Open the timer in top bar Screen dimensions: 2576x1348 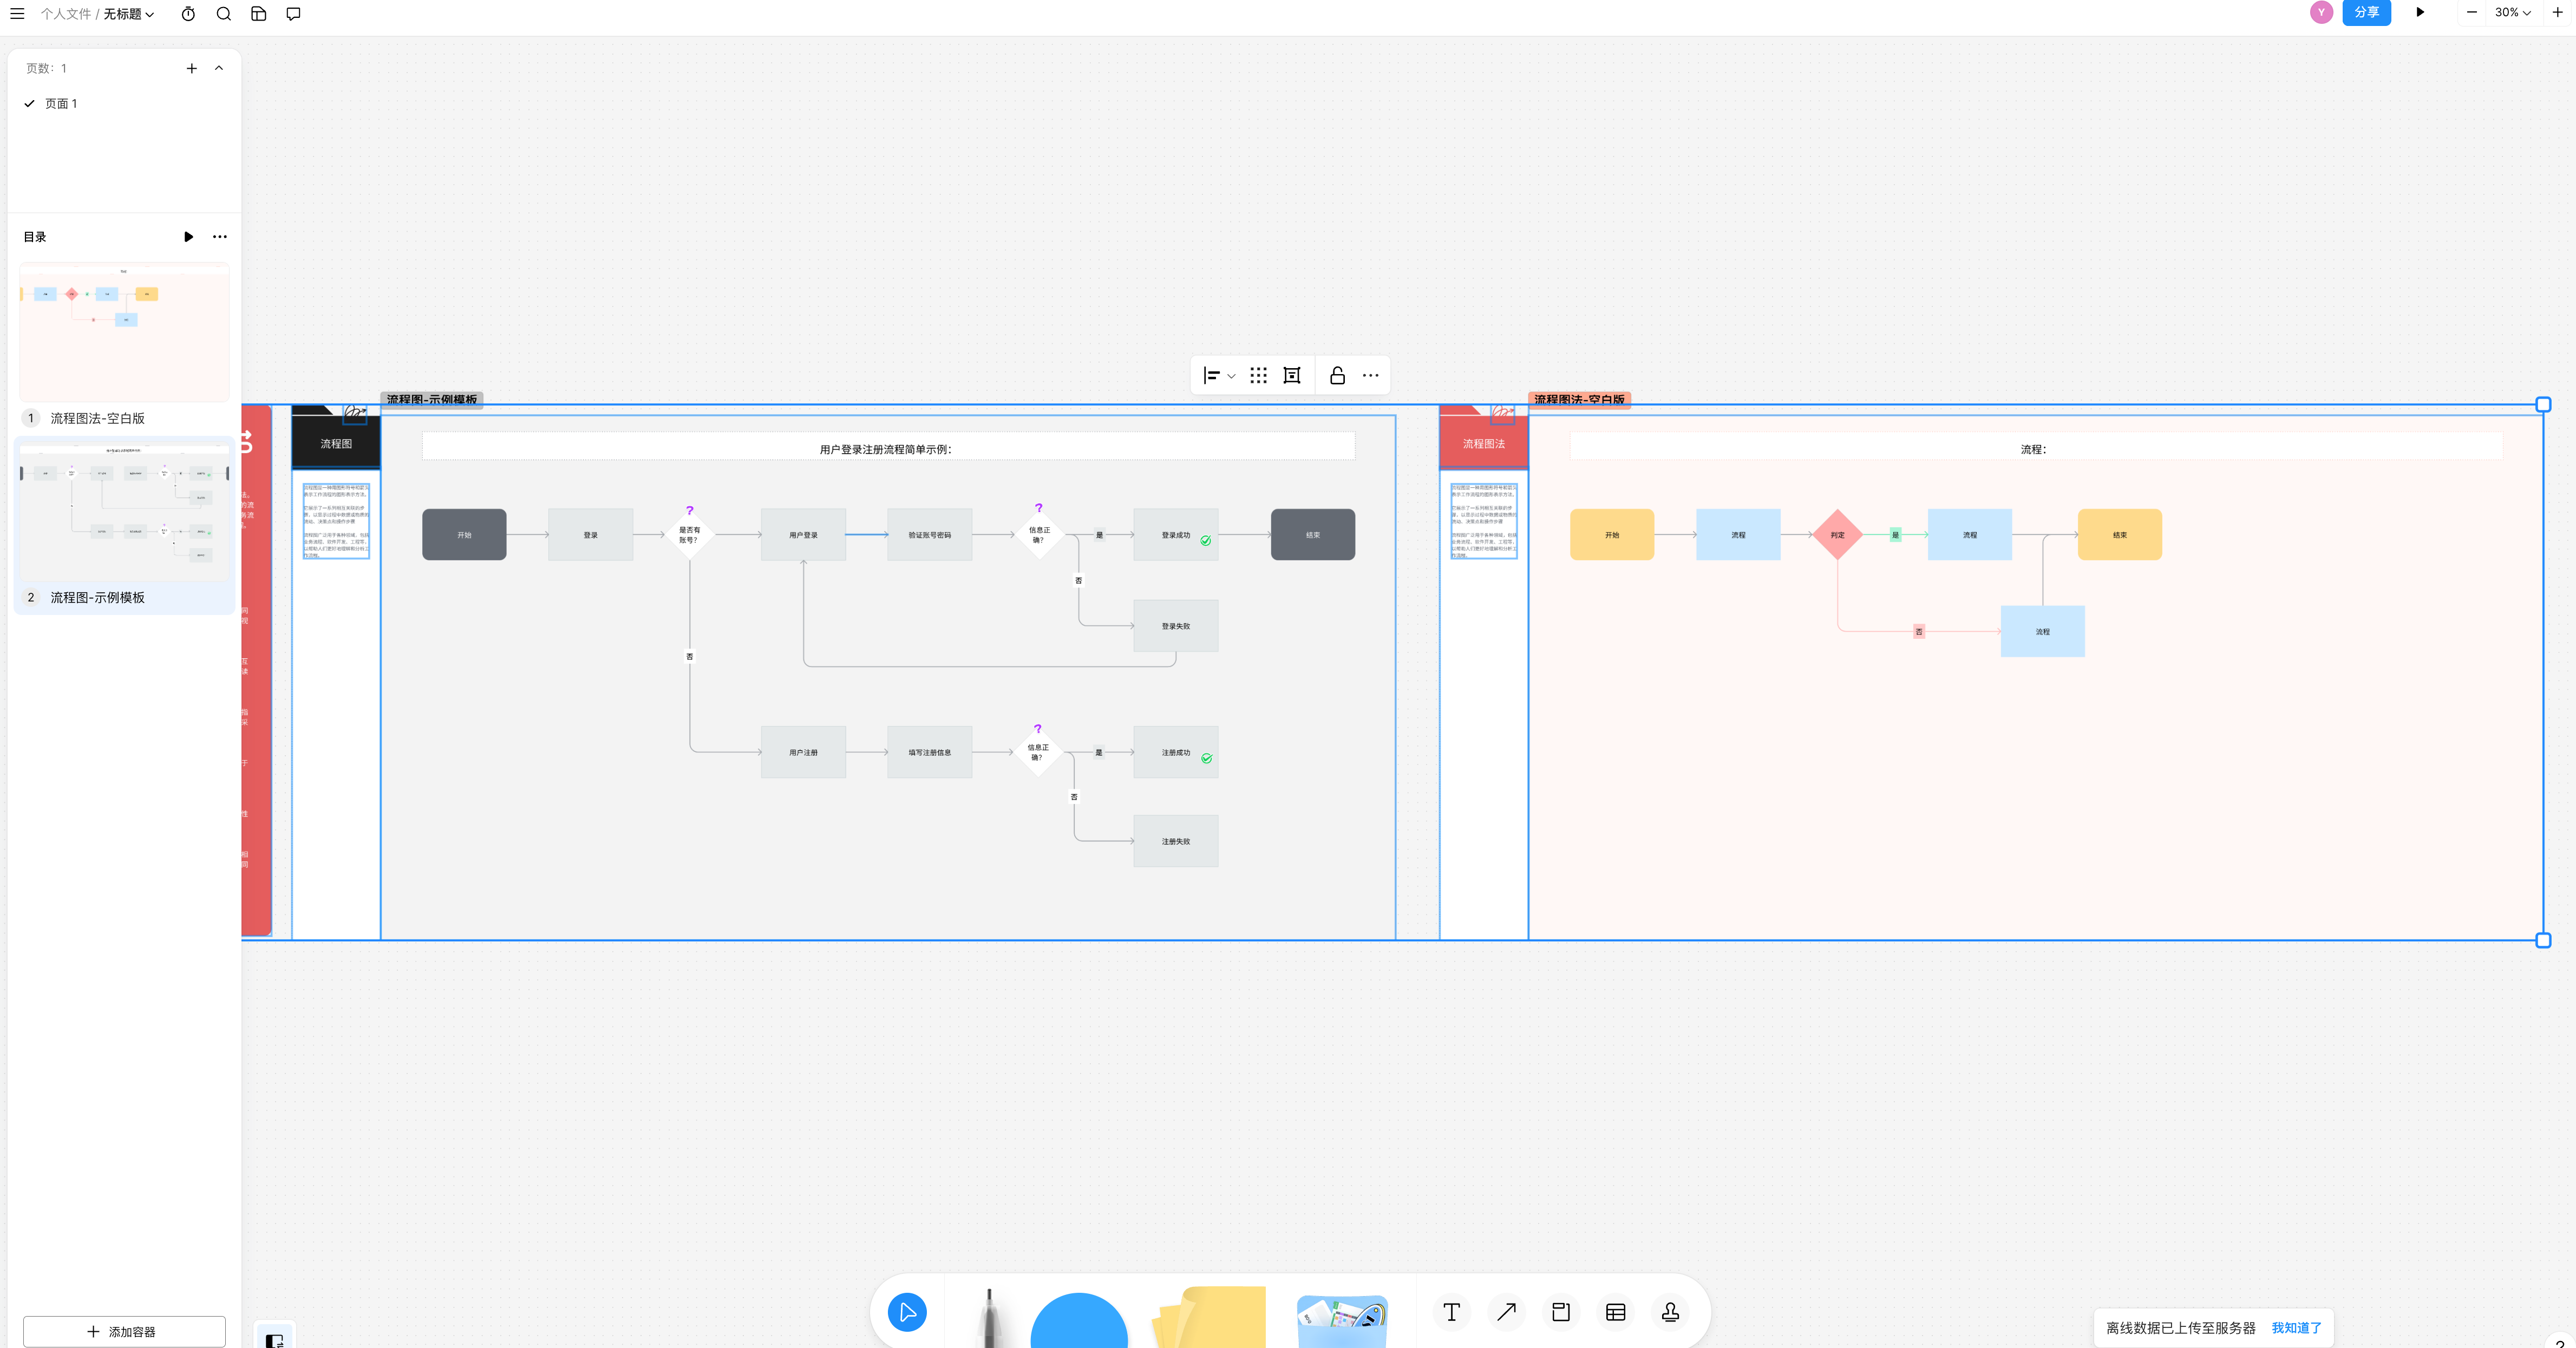coord(188,14)
